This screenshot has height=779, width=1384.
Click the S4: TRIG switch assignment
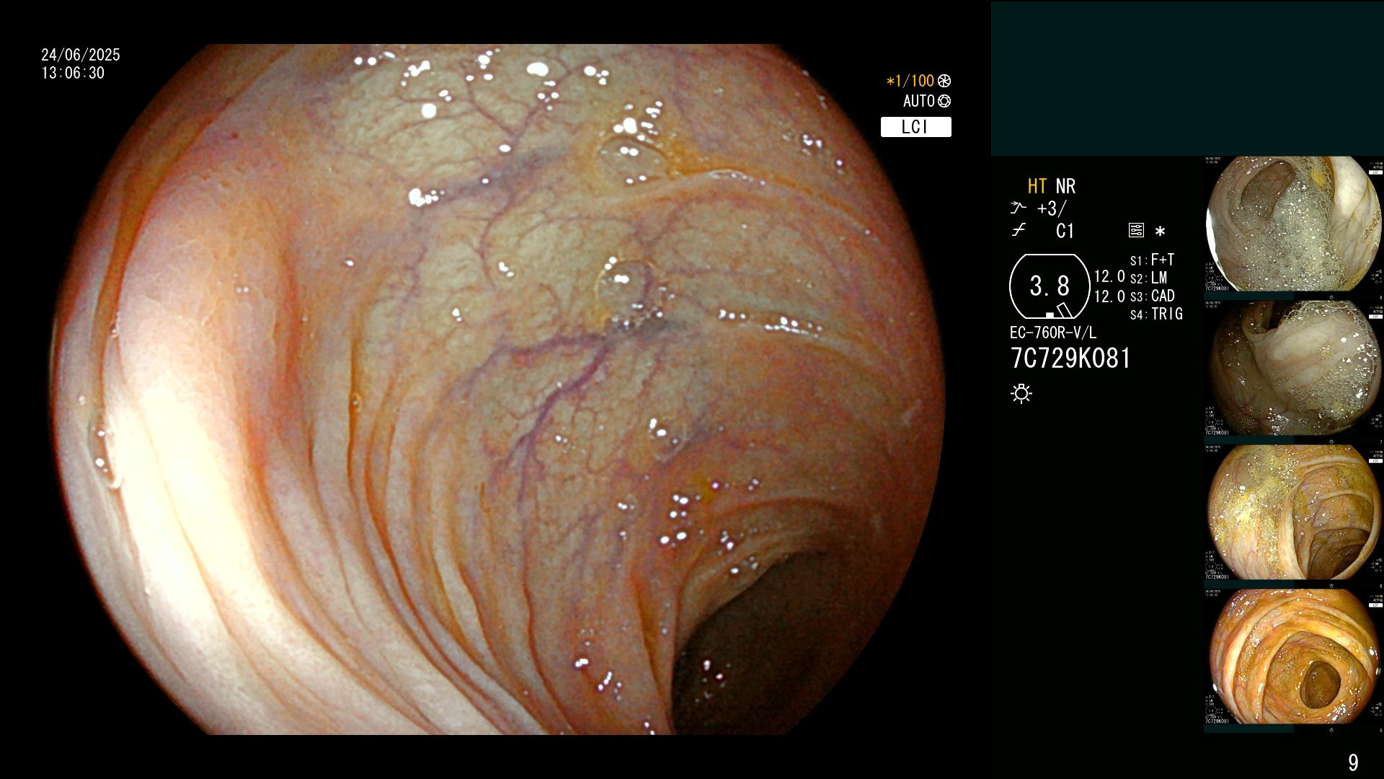[x=1156, y=314]
